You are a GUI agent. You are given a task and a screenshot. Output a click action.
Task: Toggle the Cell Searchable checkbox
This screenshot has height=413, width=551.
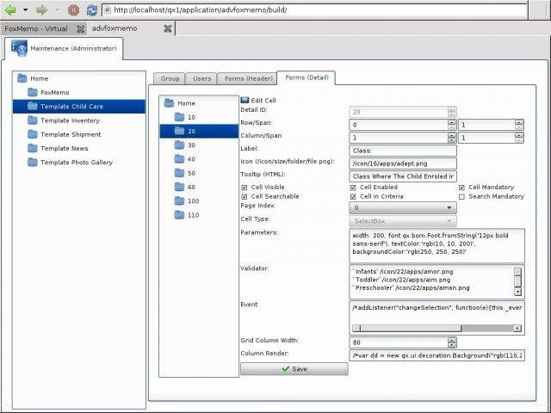pos(245,196)
